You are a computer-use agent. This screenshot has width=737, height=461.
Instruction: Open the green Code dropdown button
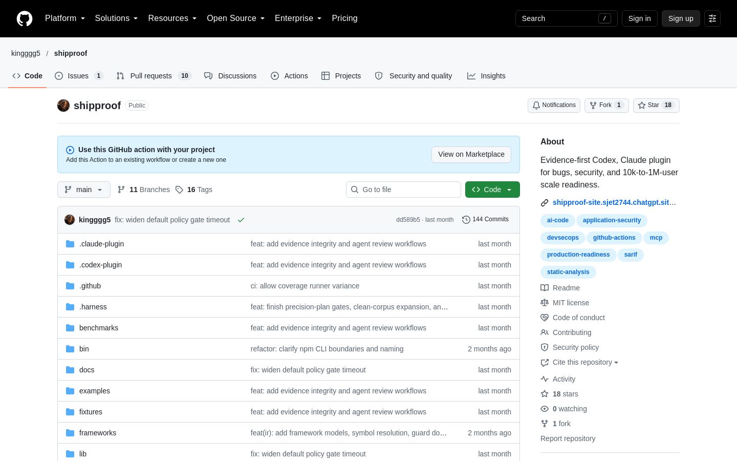[x=492, y=190]
